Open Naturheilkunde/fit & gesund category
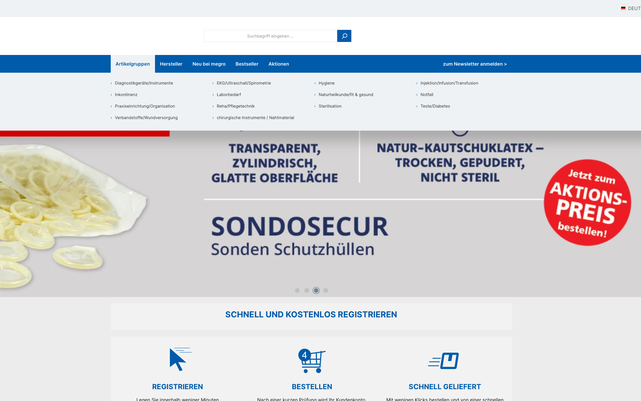Screen dimensions: 641x401 click(x=346, y=95)
